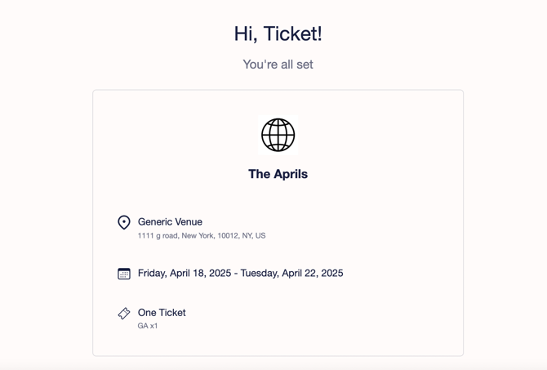Open the 'Generic Venue' name

coord(170,221)
